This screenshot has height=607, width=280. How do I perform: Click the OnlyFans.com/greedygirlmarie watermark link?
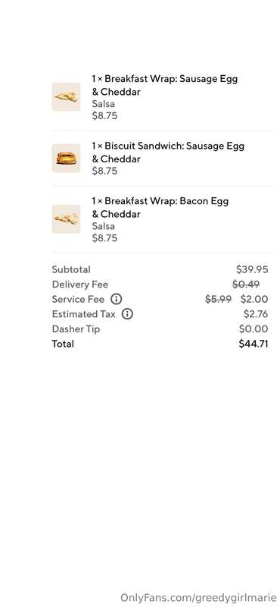199,597
